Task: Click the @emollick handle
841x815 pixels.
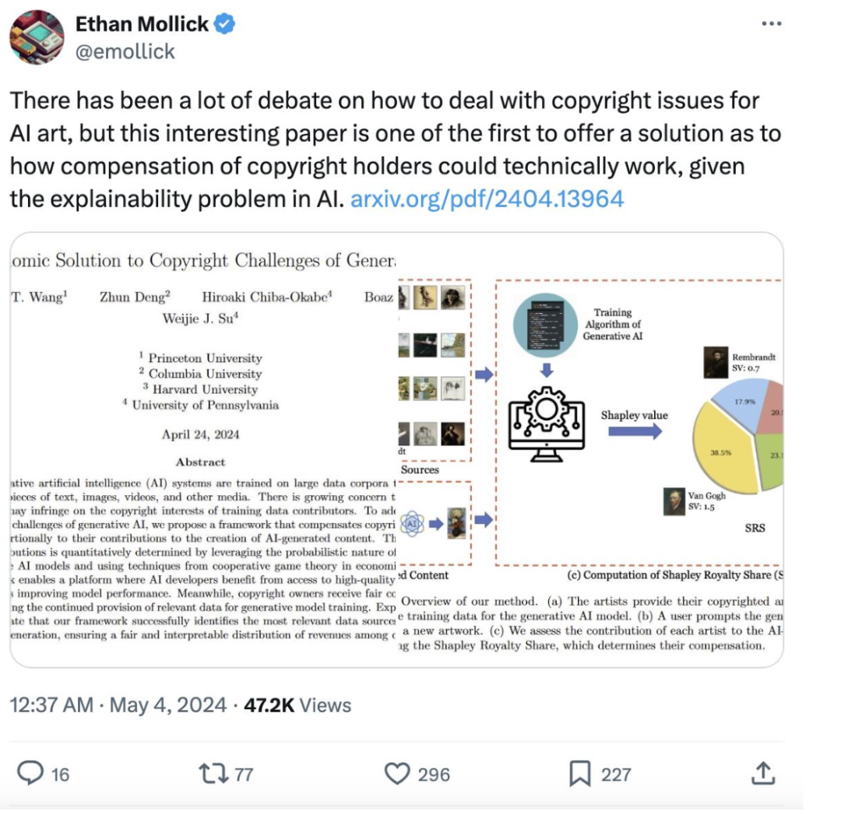Action: 125,51
